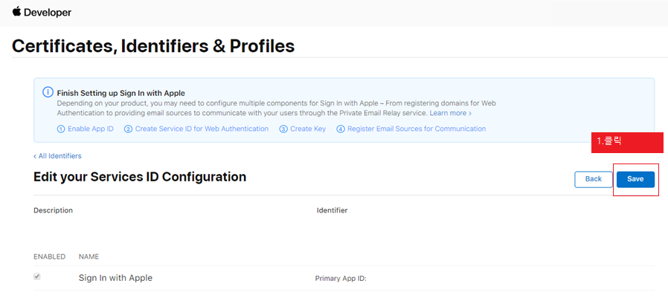Click the circled number 4 step icon
Viewport: 668px width, 301px height.
(x=341, y=129)
